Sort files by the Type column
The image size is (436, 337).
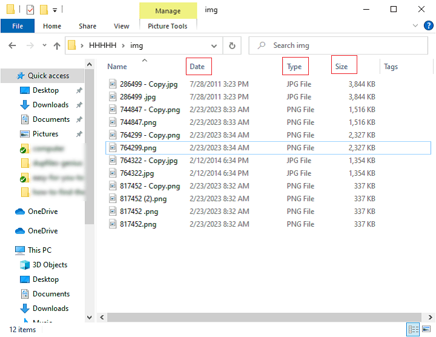pyautogui.click(x=294, y=67)
